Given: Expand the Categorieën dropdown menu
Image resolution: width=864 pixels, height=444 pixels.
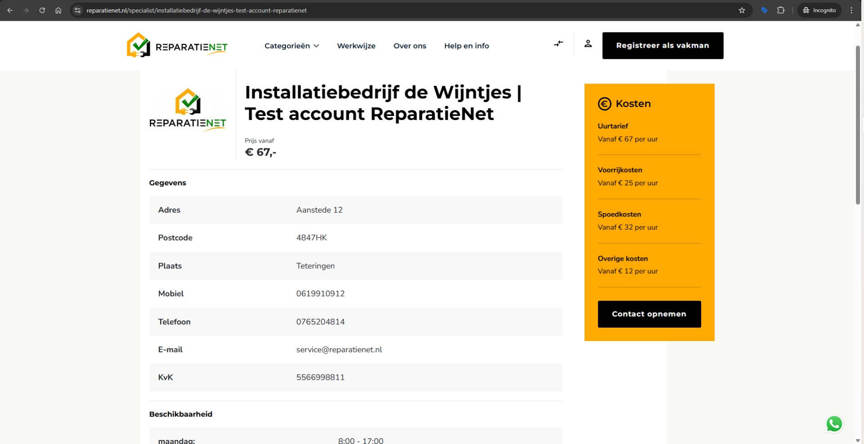Looking at the screenshot, I should (x=292, y=46).
